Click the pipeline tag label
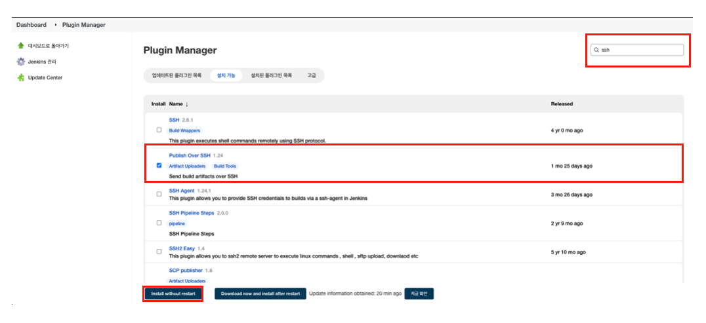The height and width of the screenshot is (323, 706). pyautogui.click(x=177, y=223)
